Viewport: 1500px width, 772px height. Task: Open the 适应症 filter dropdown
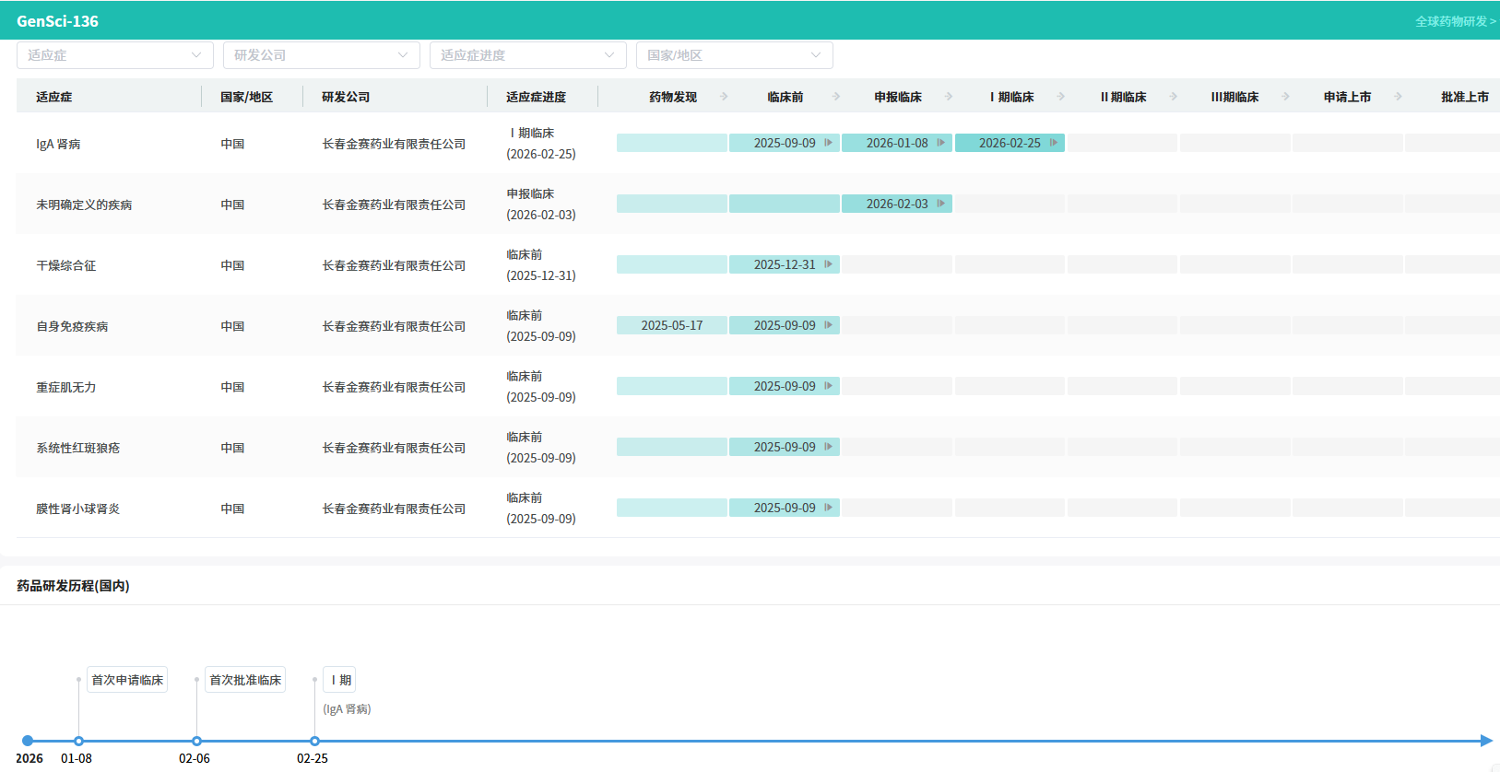(x=114, y=55)
